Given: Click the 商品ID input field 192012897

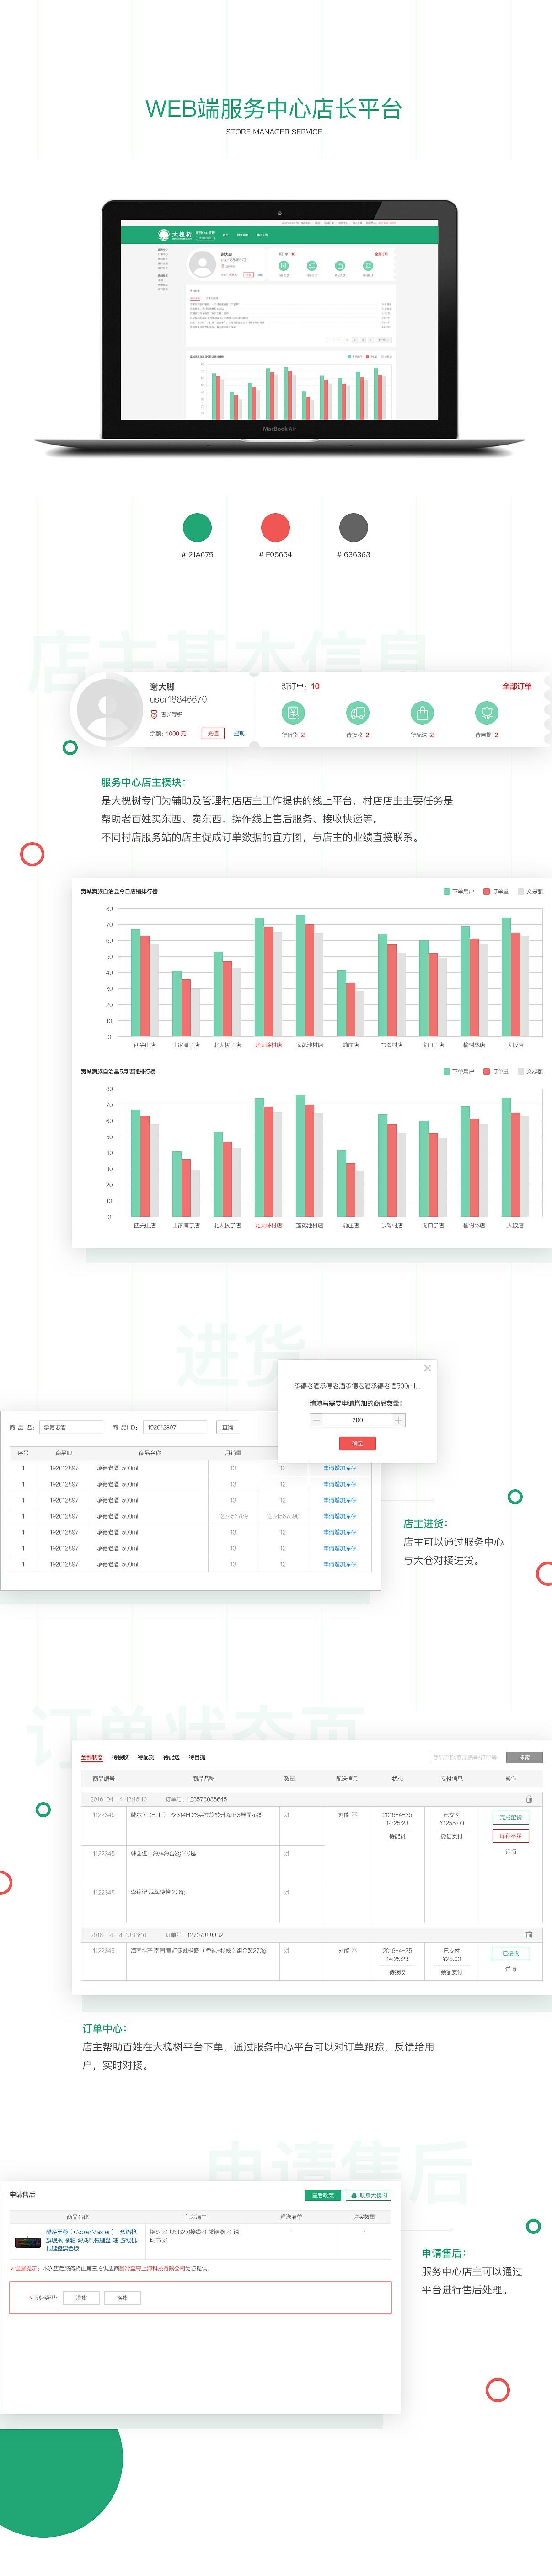Looking at the screenshot, I should 175,1427.
